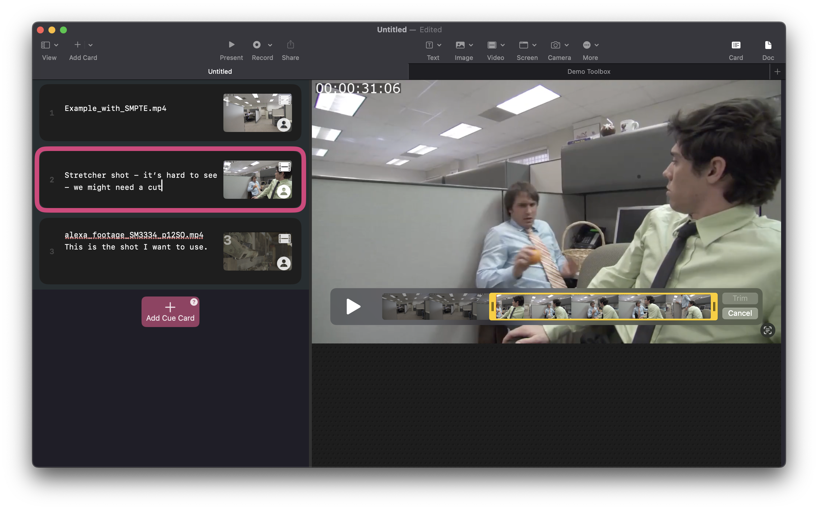The height and width of the screenshot is (510, 818).
Task: Click the Text tool icon
Action: point(429,45)
